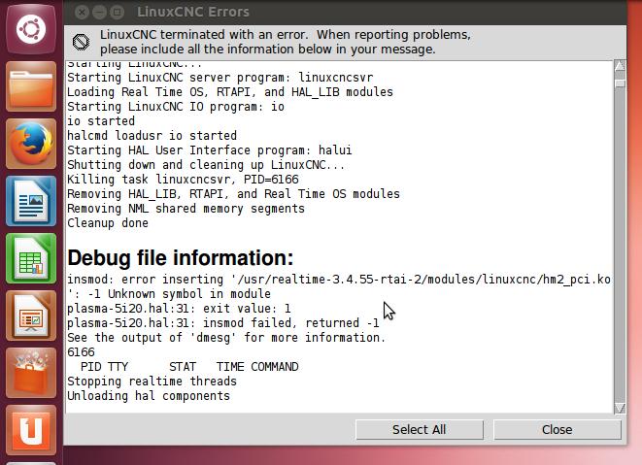Click the line 'Removing NML shared memory segments'
642x465 pixels.
(186, 209)
